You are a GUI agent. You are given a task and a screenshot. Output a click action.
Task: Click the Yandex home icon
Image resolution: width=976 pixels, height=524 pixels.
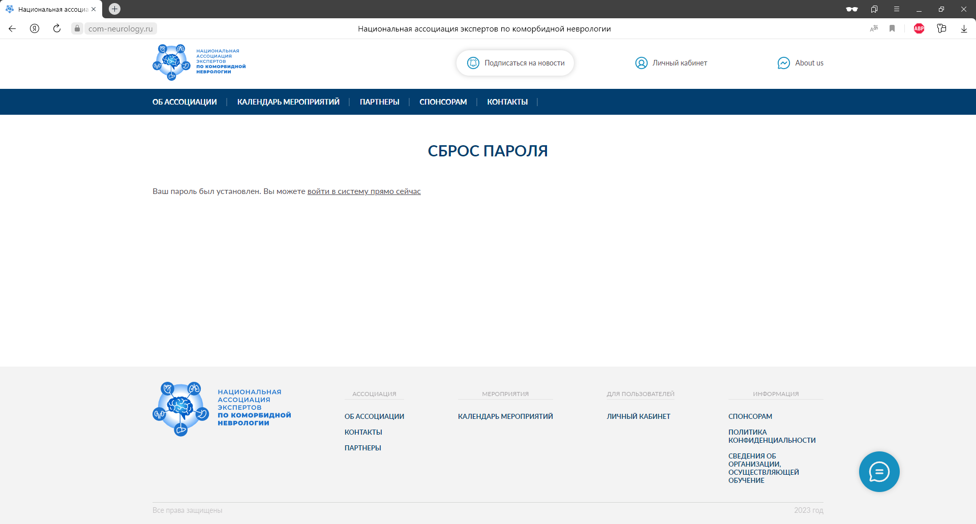pyautogui.click(x=35, y=28)
